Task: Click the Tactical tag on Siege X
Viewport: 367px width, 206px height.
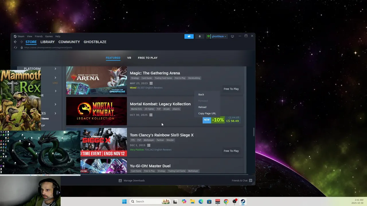Action: pos(160,140)
